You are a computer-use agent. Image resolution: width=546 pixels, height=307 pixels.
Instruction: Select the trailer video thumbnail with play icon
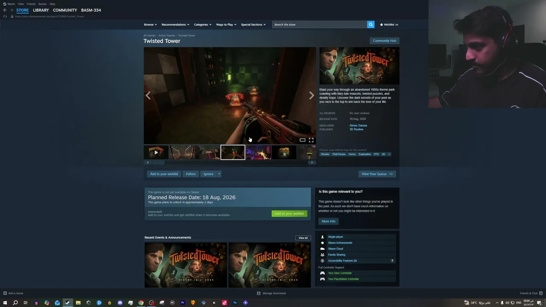click(x=156, y=152)
